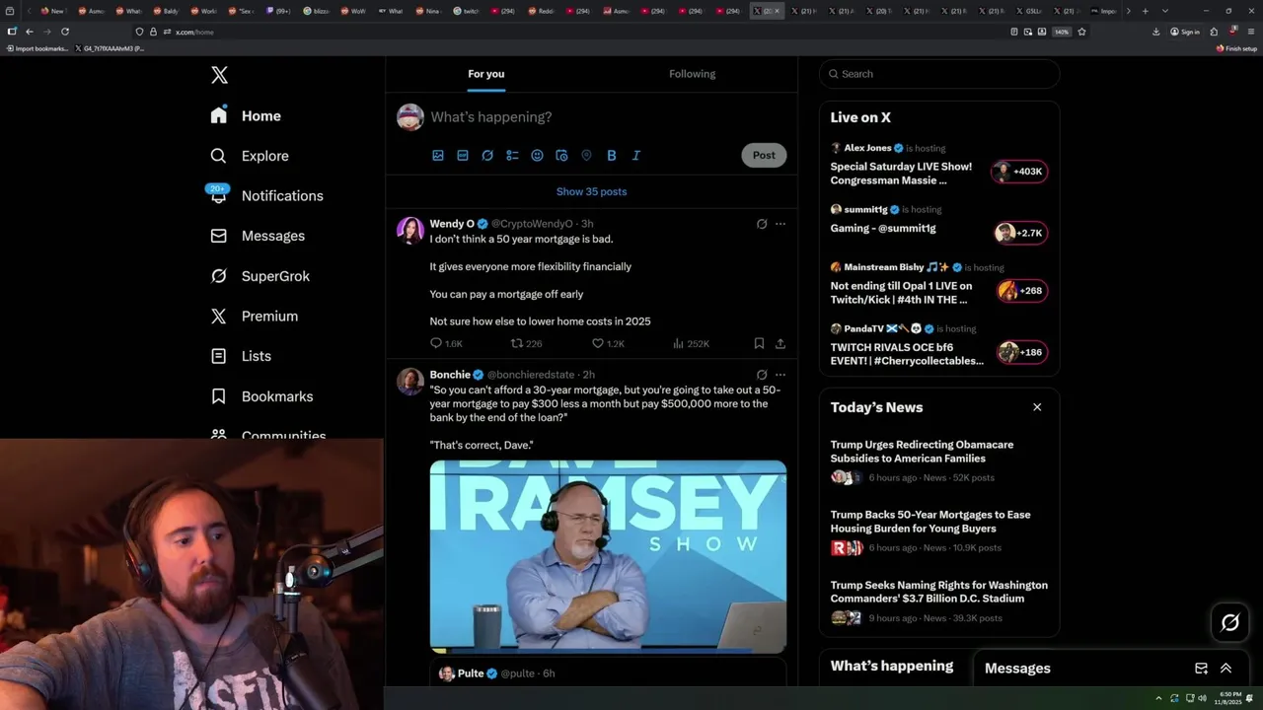The image size is (1263, 710).
Task: Expand the Messages drawer
Action: pyautogui.click(x=1226, y=669)
